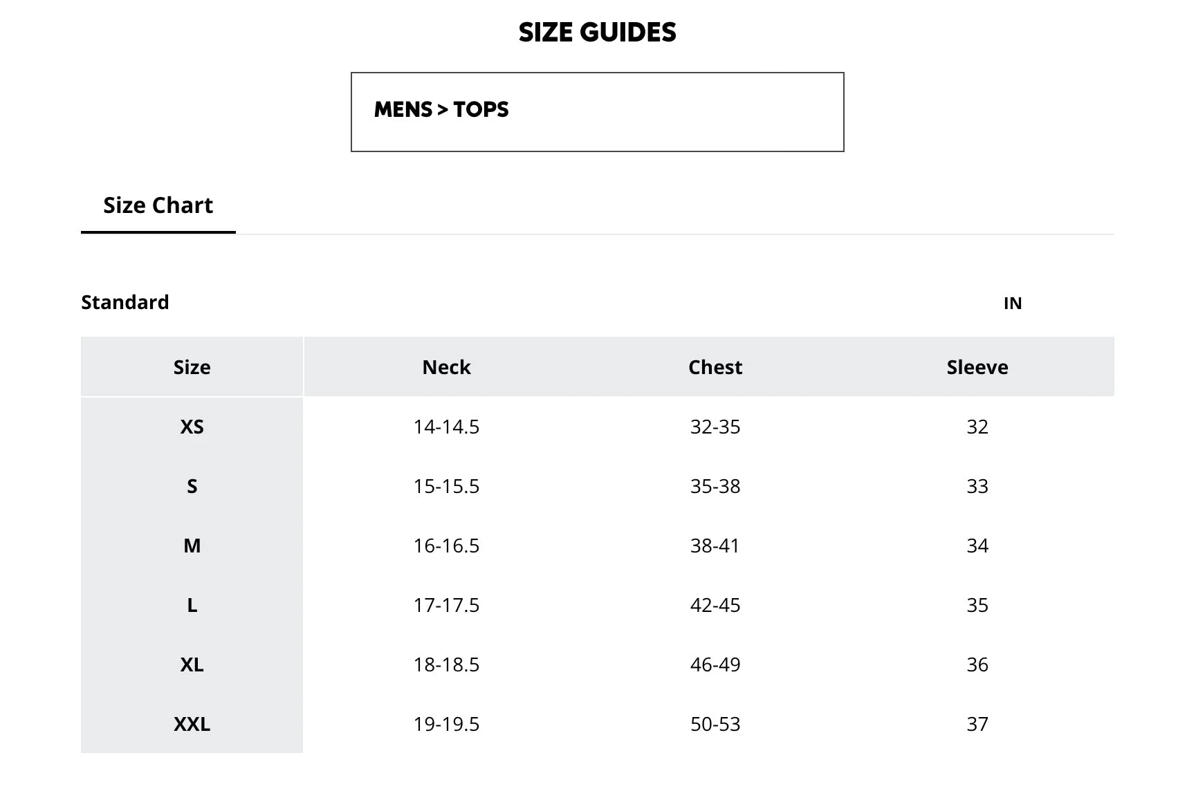Open the MENS > TOPS category selector
This screenshot has width=1187, height=809.
pos(597,111)
